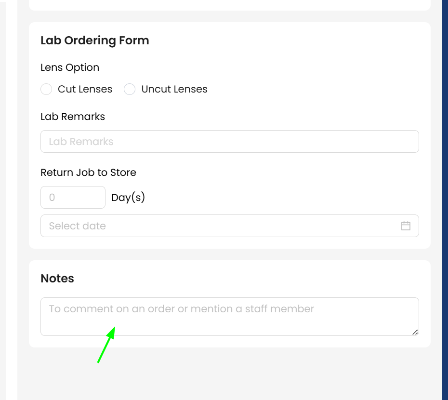Click empty gray area below Notes card
Image resolution: width=448 pixels, height=400 pixels.
click(229, 373)
